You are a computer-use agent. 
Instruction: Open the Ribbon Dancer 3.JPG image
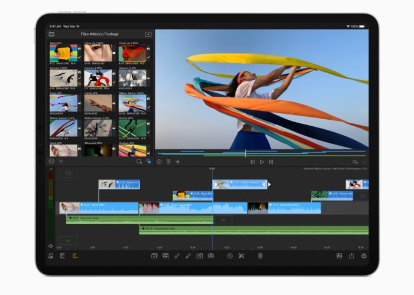[98, 128]
